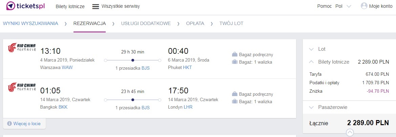Click the Air China logo on the Warszawa flight

coord(22,47)
